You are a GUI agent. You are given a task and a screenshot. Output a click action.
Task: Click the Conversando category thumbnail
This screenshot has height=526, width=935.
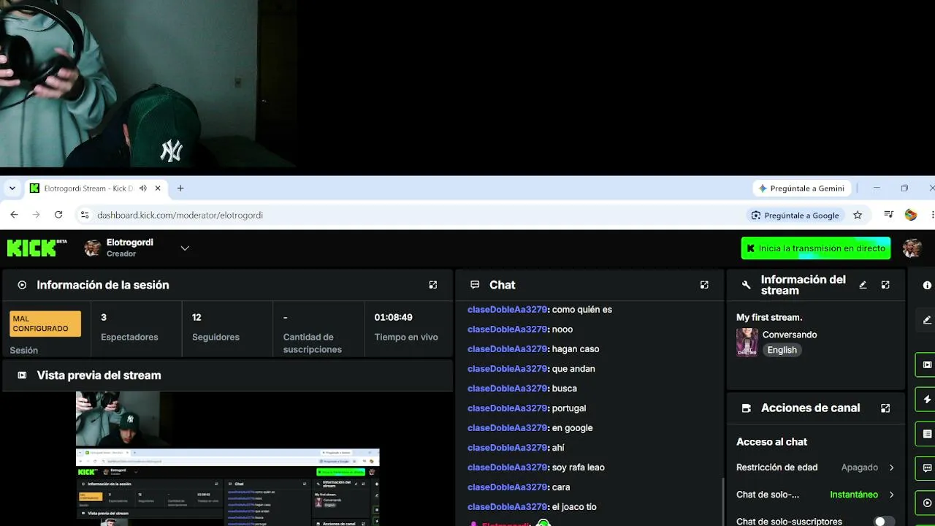747,342
